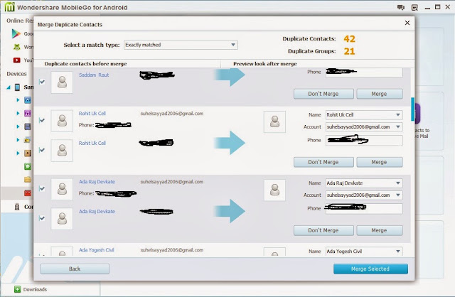Open Name dropdown showing Rohit Uk Cell
455x297 pixels.
[364, 115]
